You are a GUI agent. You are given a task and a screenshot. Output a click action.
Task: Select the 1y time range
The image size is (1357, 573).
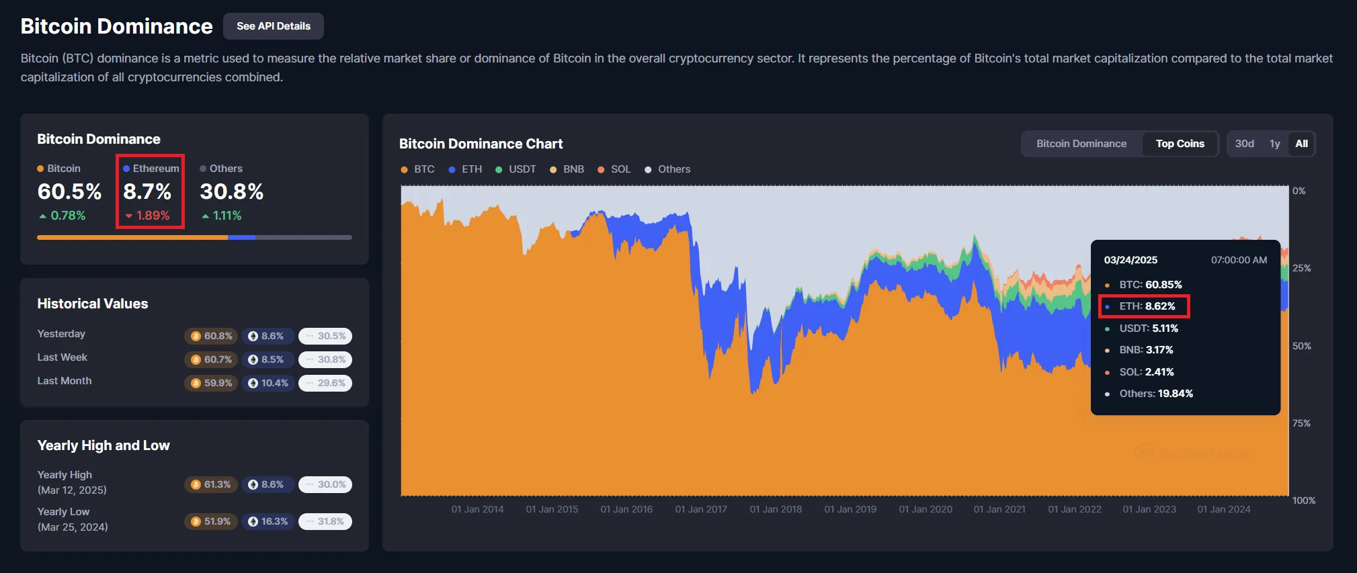coord(1274,143)
